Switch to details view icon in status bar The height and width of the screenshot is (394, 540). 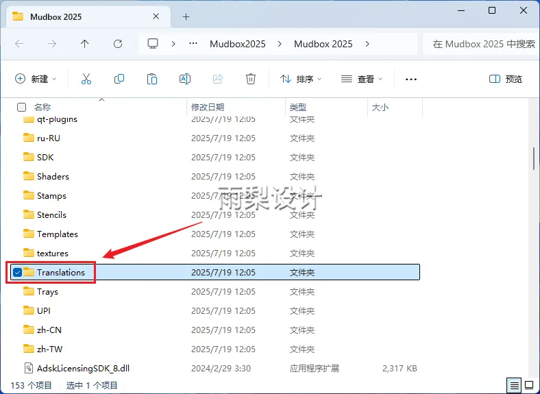point(514,385)
